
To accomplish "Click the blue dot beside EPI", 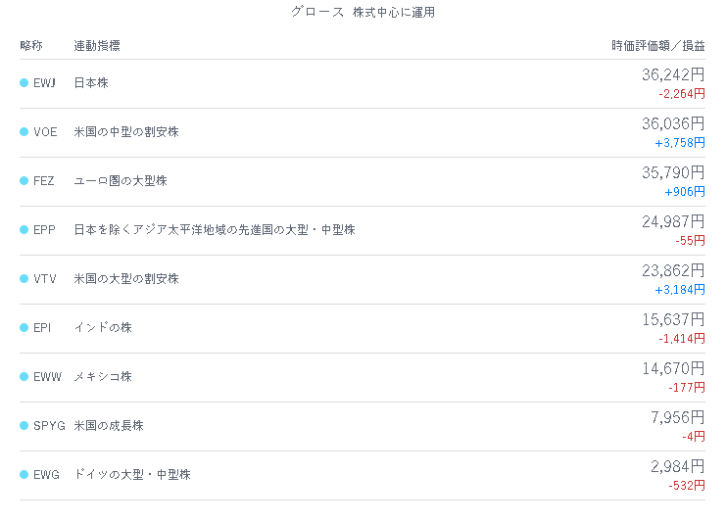I will point(24,328).
